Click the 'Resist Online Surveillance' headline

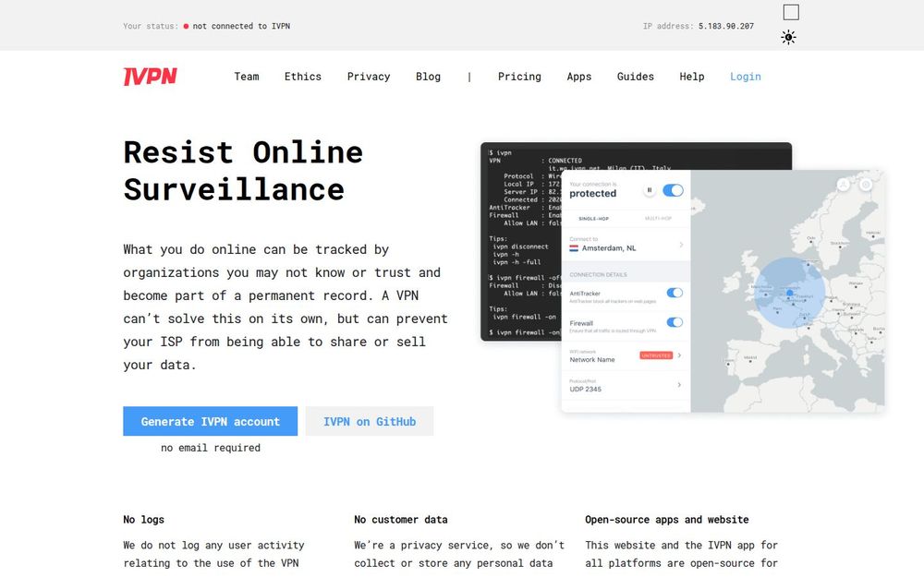[243, 171]
